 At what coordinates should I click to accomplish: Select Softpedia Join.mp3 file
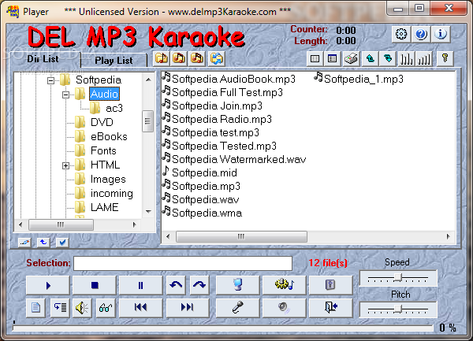212,106
